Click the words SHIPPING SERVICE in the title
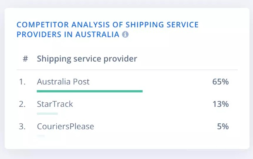Image resolution: width=253 pixels, height=159 pixels. point(162,25)
